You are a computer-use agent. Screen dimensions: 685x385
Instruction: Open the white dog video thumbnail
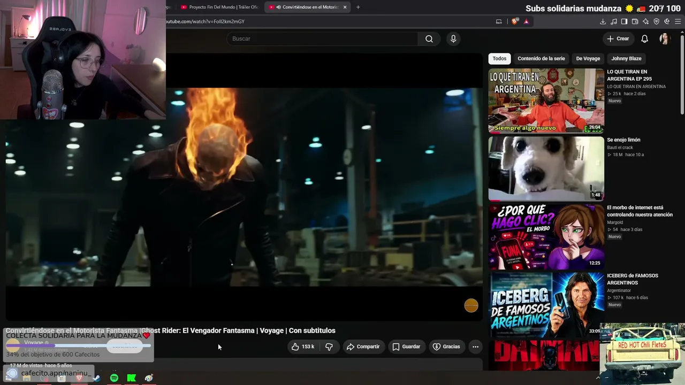pyautogui.click(x=546, y=168)
